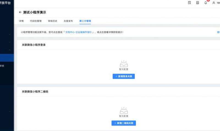Click the user avatar icon
Screen dimensions: 220x131
click(x=214, y=3)
